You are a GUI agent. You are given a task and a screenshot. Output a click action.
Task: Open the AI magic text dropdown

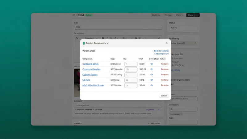tap(78, 38)
